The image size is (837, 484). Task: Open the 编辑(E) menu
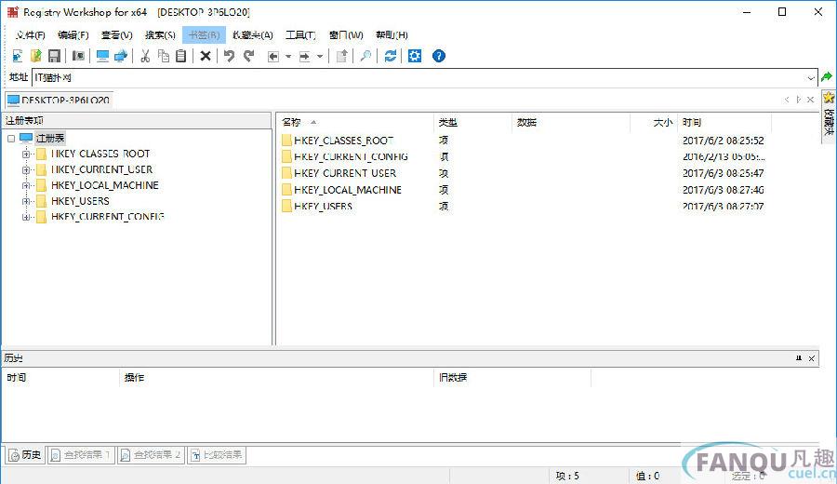click(73, 35)
